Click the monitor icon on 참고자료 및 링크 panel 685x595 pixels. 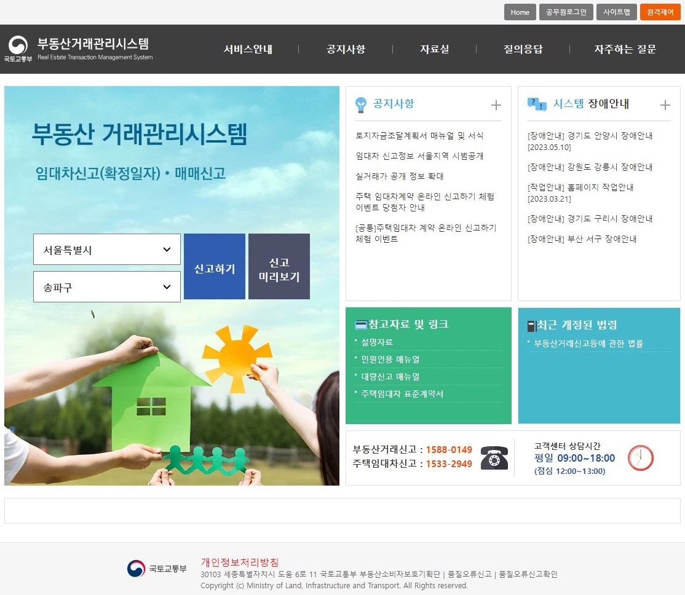(362, 324)
